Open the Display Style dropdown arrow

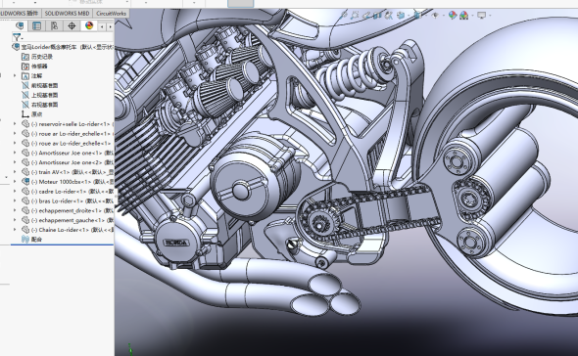tap(426, 15)
